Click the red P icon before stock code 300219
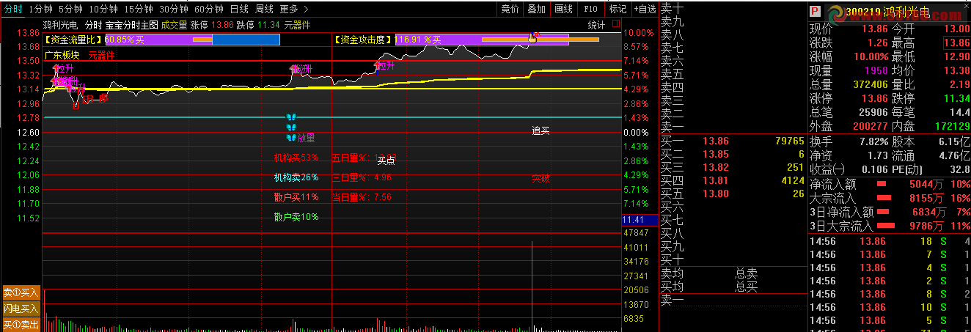Image resolution: width=971 pixels, height=332 pixels. 814,12
